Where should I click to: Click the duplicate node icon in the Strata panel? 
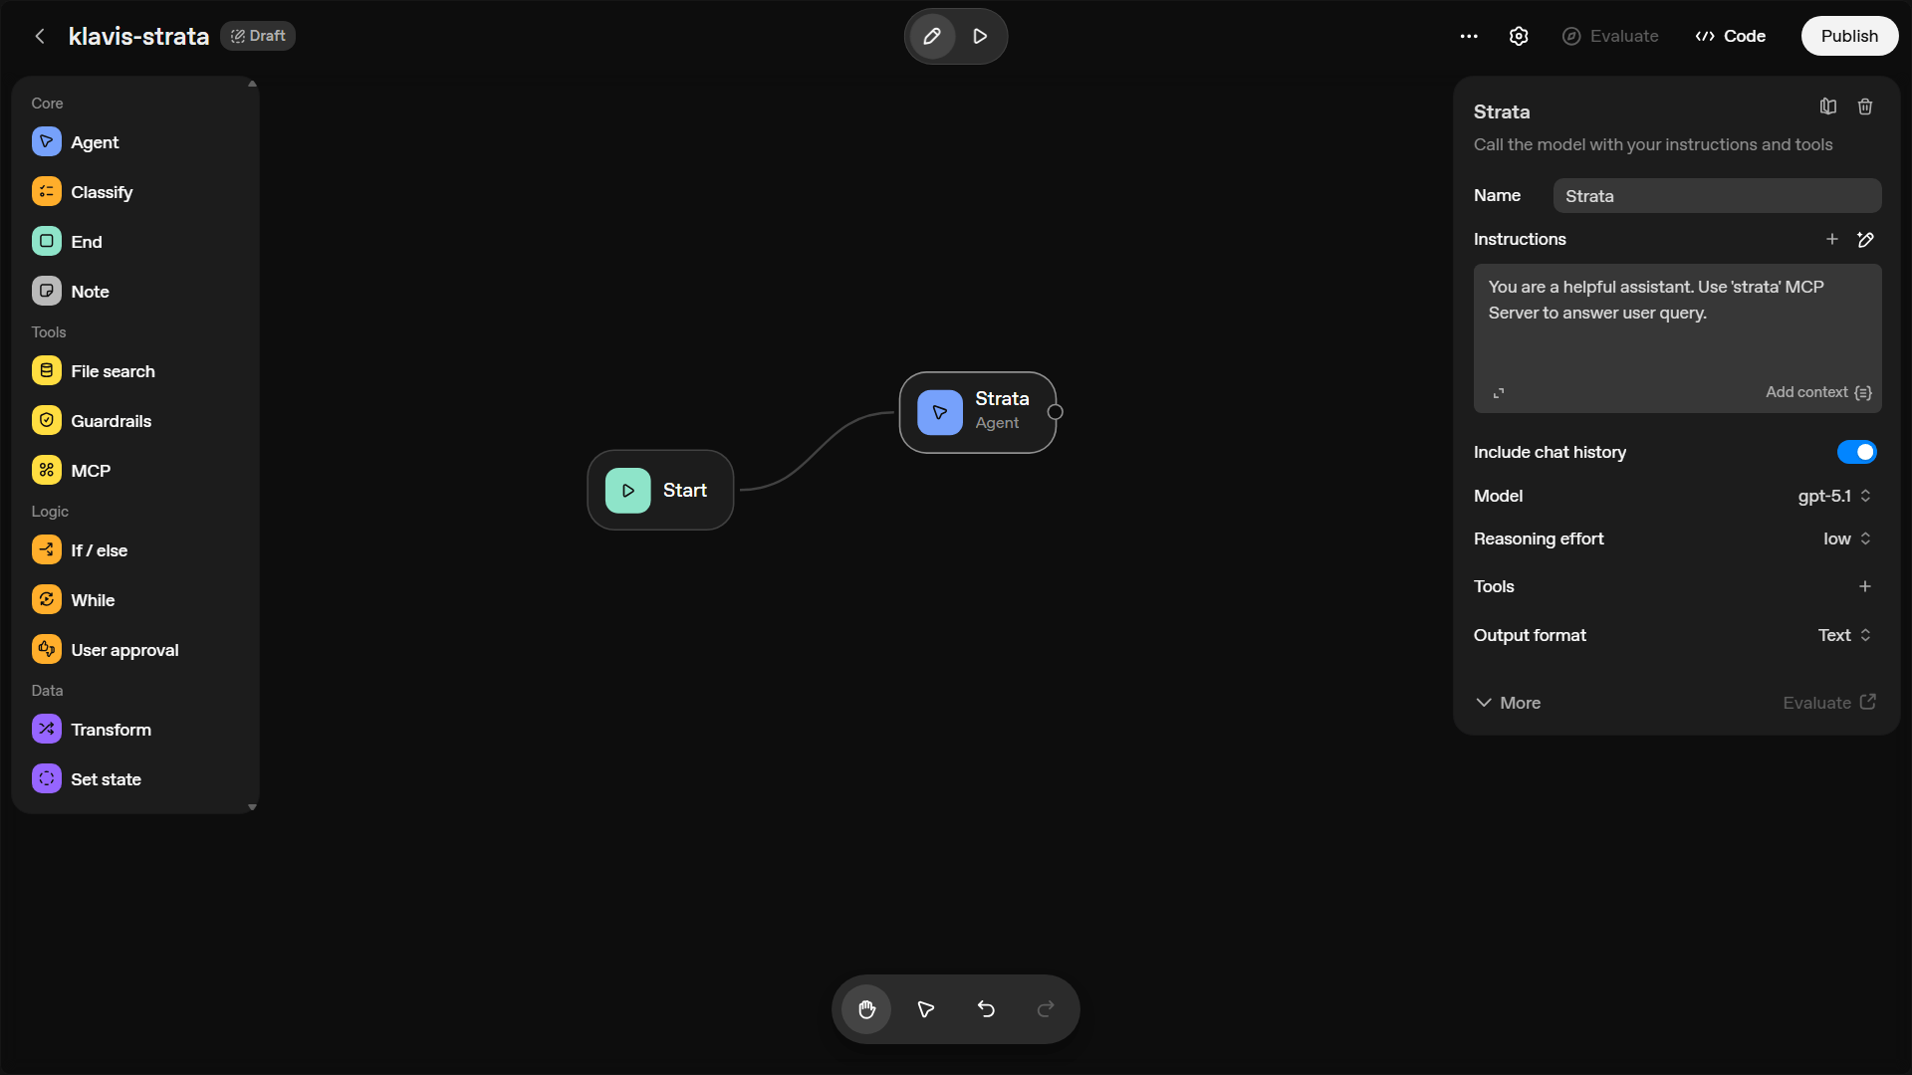point(1828,107)
